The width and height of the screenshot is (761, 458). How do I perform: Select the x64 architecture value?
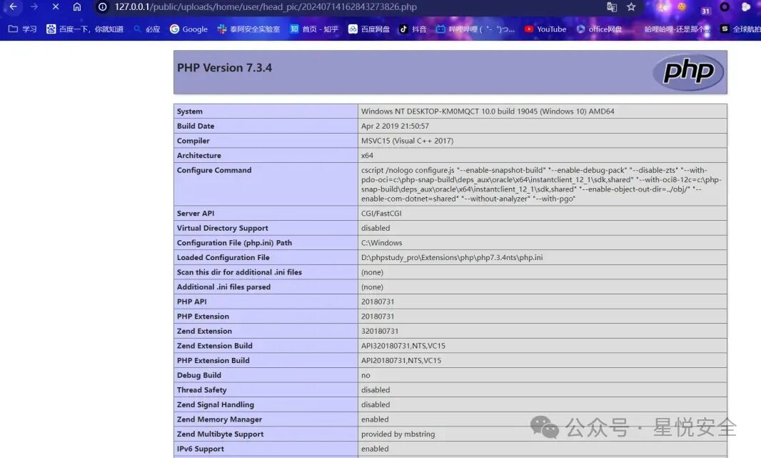point(368,156)
